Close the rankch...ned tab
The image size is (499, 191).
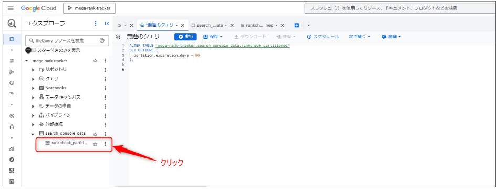(282, 25)
